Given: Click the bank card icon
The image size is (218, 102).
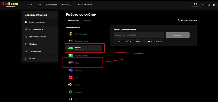Looking at the screenshot, I should [71, 41].
